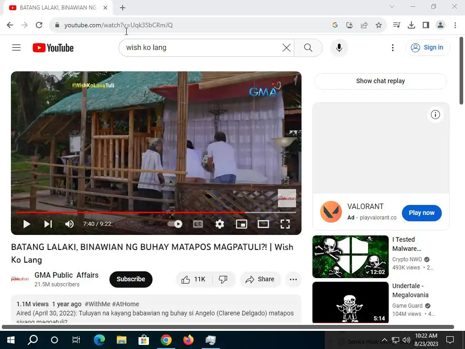Open I Tested Malware video thumbnail

(350, 257)
